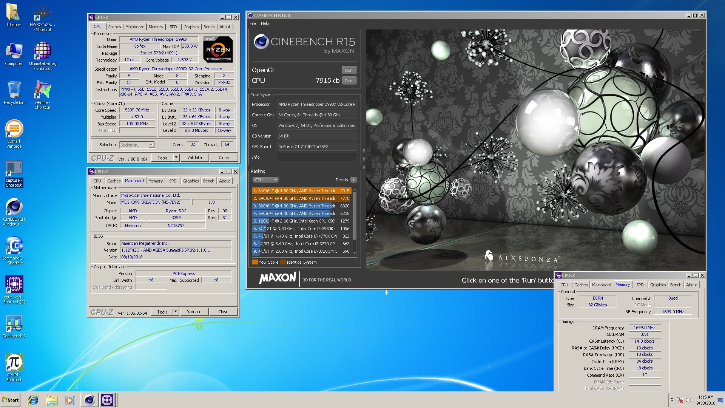Open Bench tab in top CPU-Z window
Viewport: 725px width, 408px height.
[209, 27]
